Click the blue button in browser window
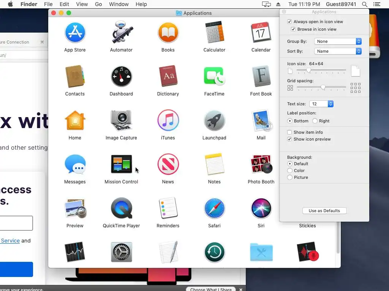 coord(16,269)
